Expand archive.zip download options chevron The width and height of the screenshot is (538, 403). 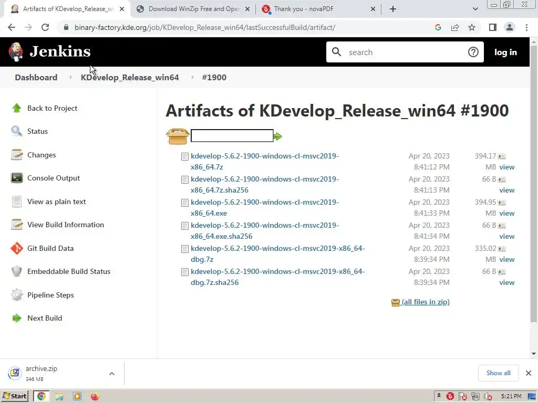[x=112, y=374]
